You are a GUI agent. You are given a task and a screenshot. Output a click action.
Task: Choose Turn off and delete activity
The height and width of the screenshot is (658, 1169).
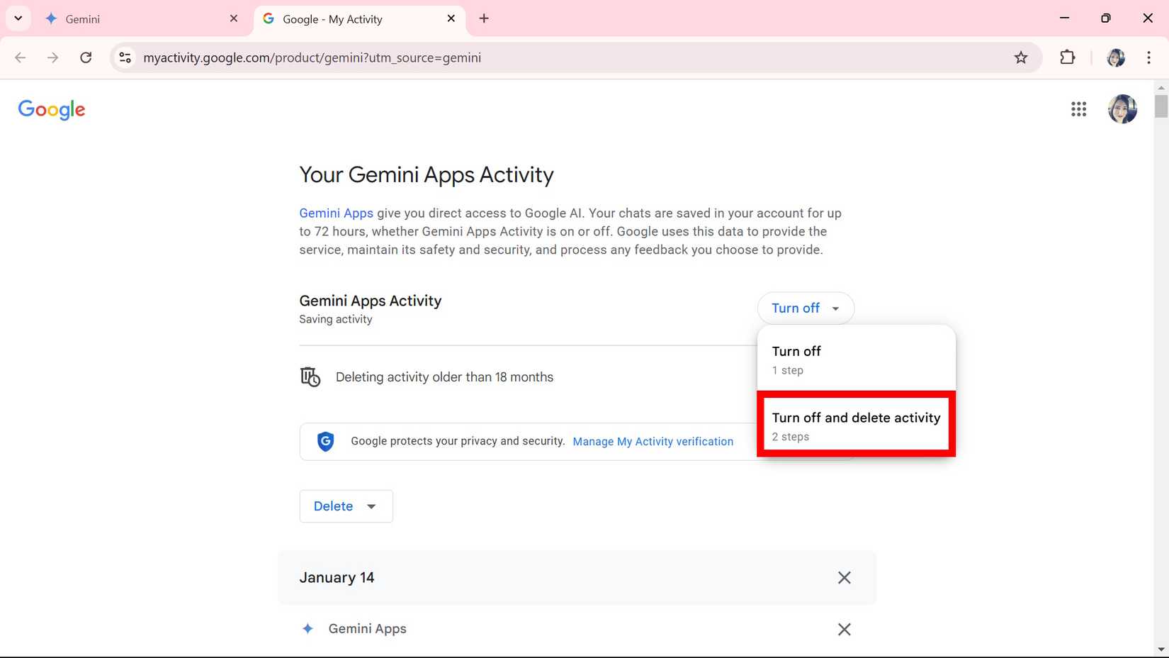pos(856,425)
